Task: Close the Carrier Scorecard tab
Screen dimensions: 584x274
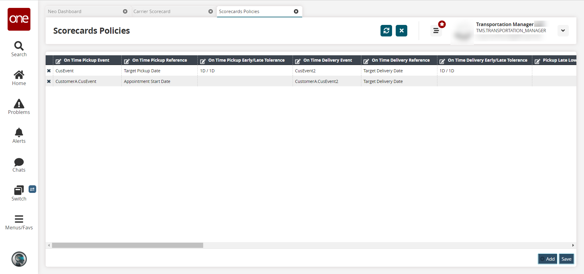Action: click(210, 12)
